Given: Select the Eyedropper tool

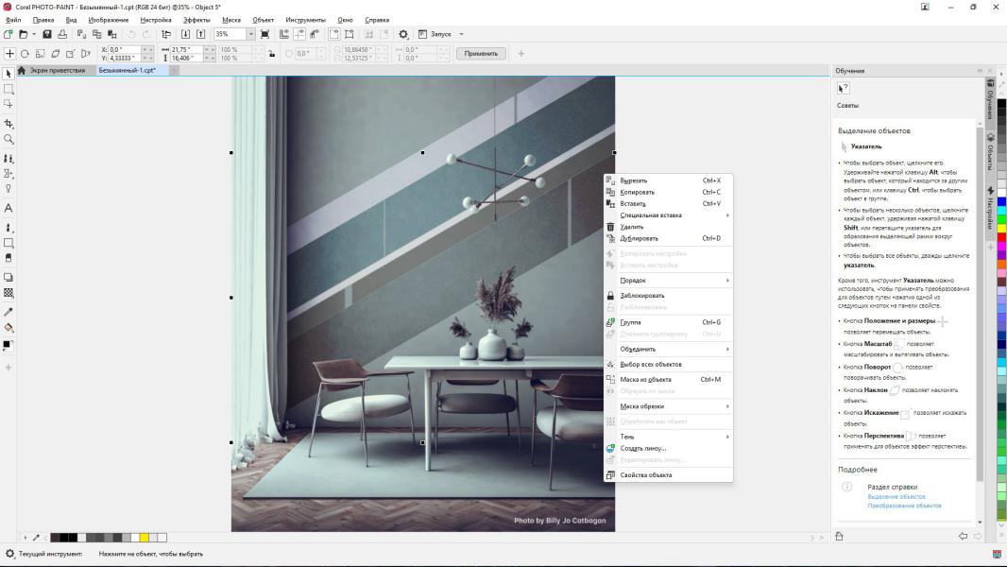Looking at the screenshot, I should tap(9, 311).
